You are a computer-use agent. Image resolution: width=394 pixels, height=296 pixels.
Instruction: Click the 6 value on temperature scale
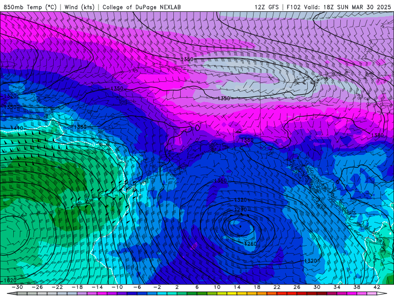pos(197,287)
